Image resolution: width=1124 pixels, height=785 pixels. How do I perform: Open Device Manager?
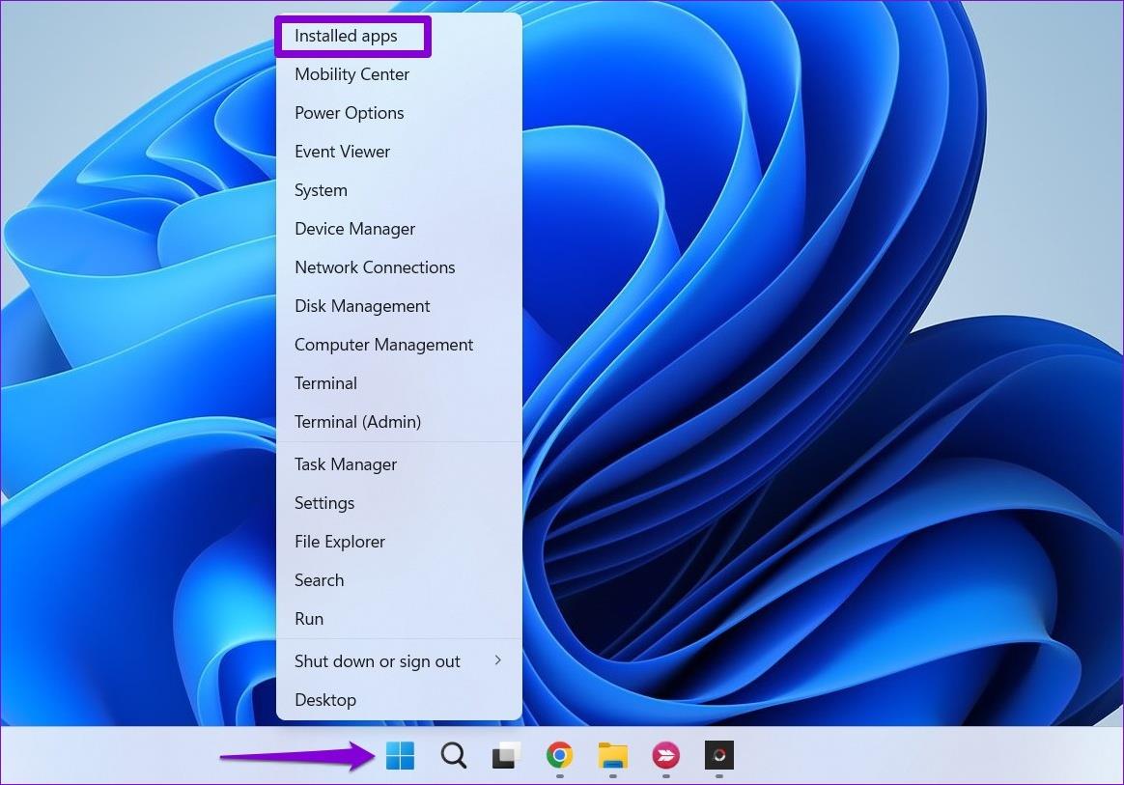click(354, 229)
